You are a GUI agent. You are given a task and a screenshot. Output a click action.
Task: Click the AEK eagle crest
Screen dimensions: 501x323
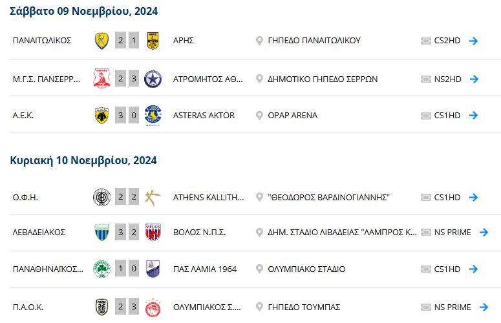[x=101, y=115]
